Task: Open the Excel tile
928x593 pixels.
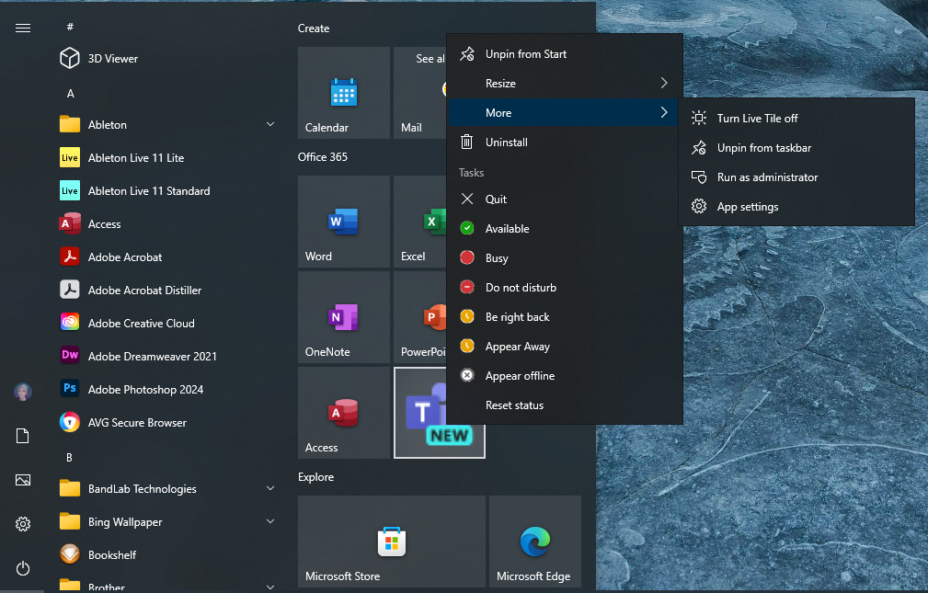Action: [419, 222]
